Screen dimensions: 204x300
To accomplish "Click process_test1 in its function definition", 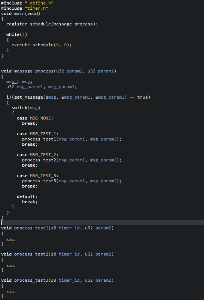I will pyautogui.click(x=31, y=228).
